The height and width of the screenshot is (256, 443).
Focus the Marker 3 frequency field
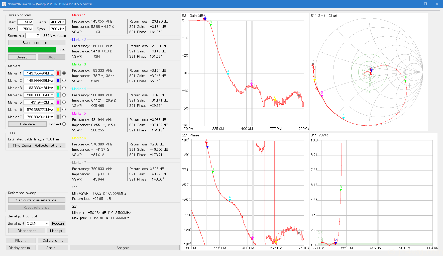click(39, 88)
